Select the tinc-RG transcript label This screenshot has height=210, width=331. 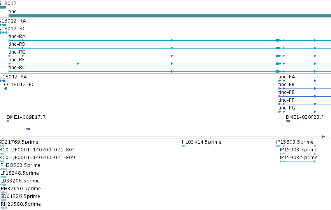click(x=17, y=68)
